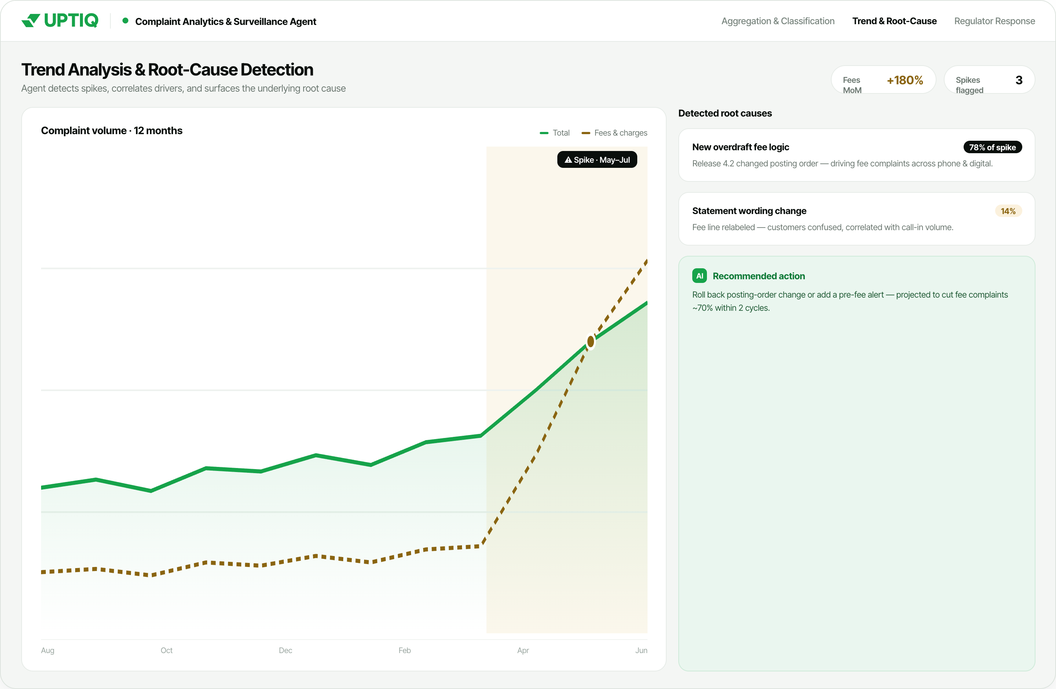Image resolution: width=1056 pixels, height=689 pixels.
Task: Click the warning triangle in Spike label
Action: (x=568, y=160)
